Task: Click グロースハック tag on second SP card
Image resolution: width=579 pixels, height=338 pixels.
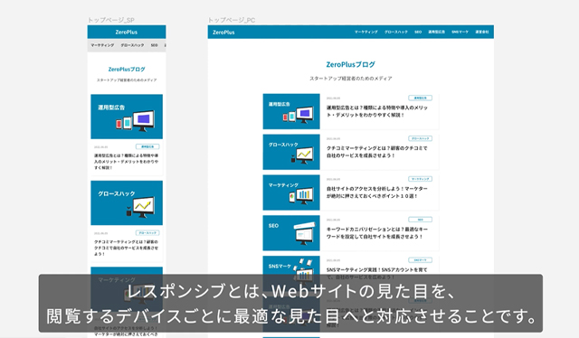Action: [147, 233]
